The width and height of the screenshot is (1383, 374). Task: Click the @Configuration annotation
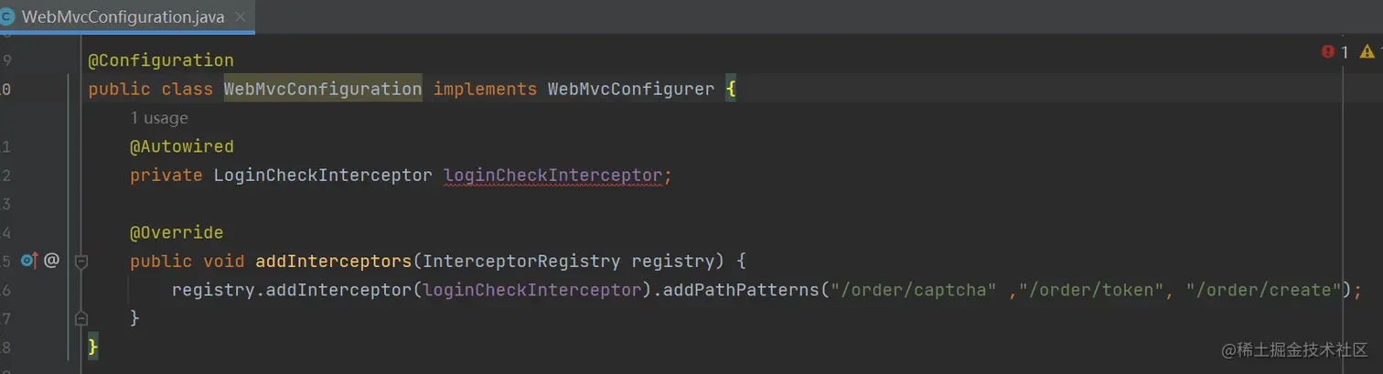[161, 60]
